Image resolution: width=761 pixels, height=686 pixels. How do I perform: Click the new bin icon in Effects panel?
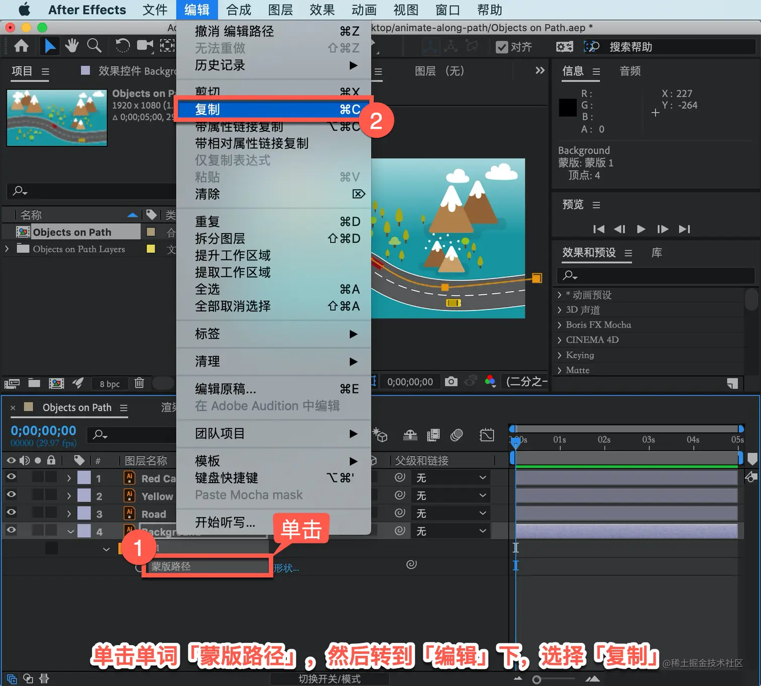click(732, 384)
